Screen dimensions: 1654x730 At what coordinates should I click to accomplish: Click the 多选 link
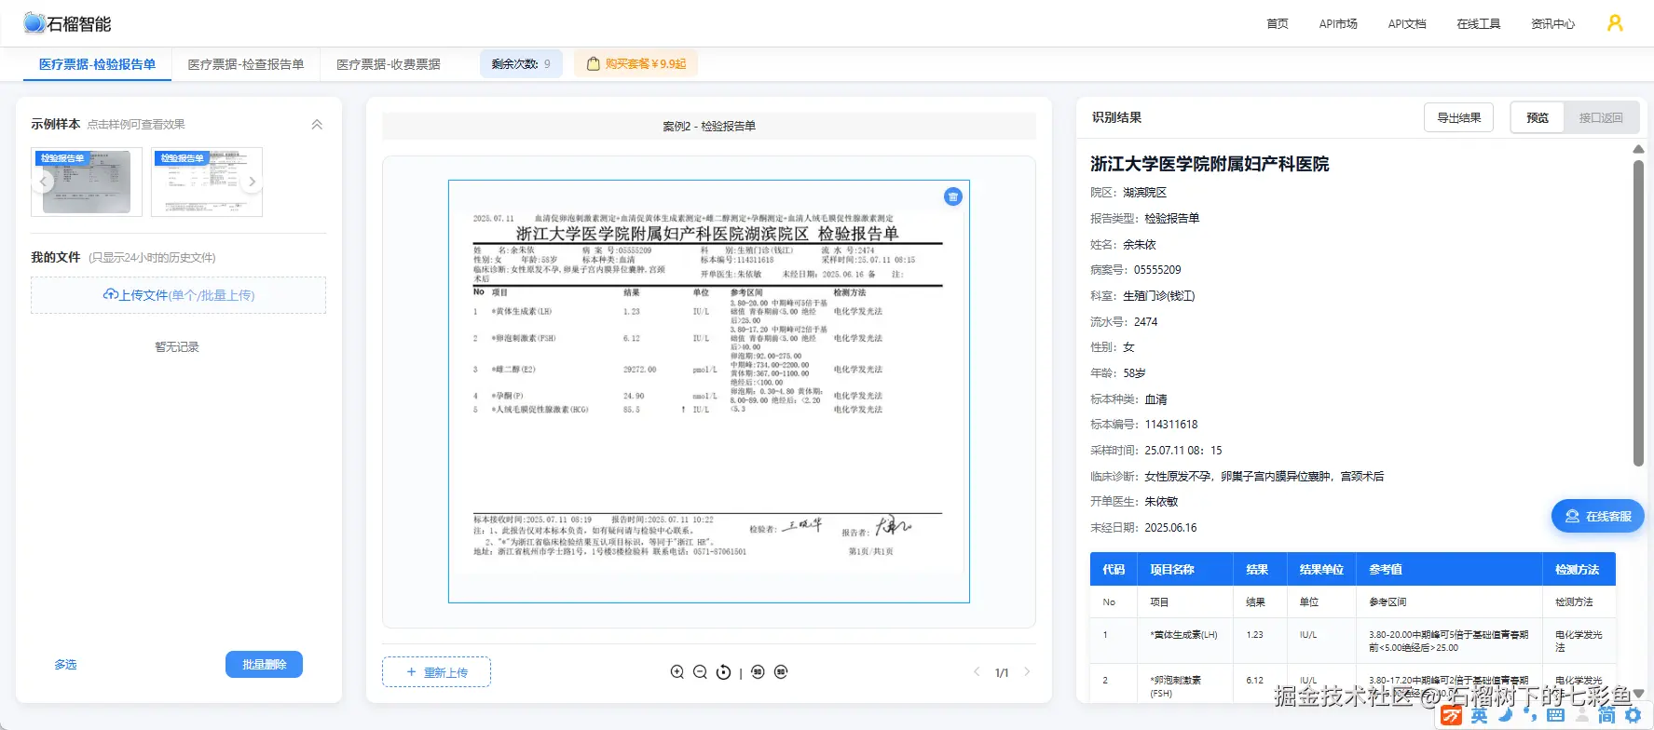click(x=65, y=664)
